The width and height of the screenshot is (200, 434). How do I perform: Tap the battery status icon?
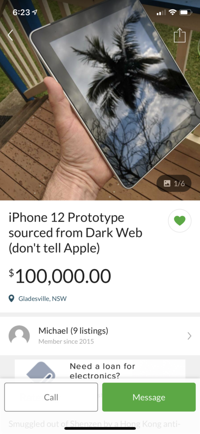(x=186, y=12)
